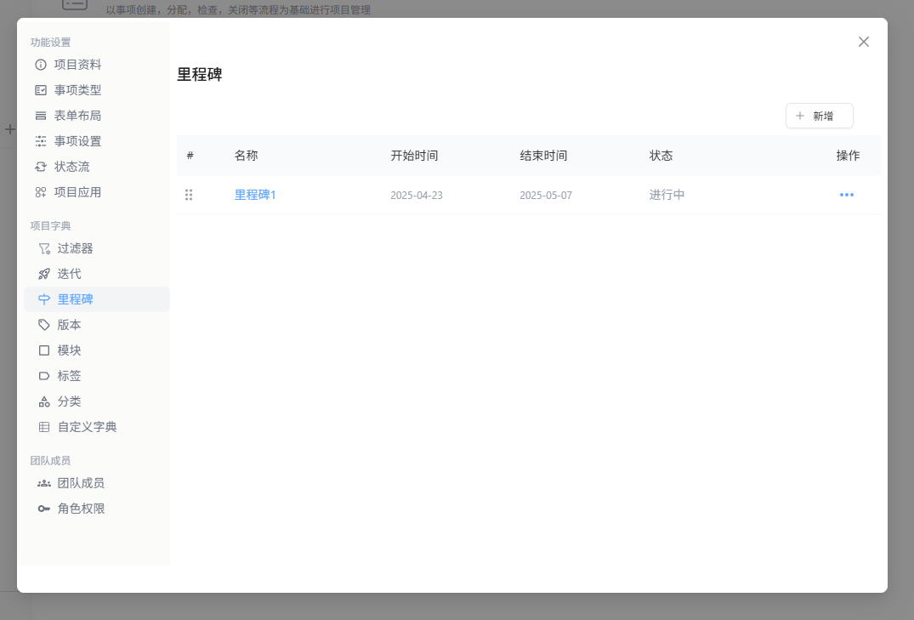This screenshot has height=620, width=914.
Task: Click the 分类 shapes icon
Action: coord(44,402)
